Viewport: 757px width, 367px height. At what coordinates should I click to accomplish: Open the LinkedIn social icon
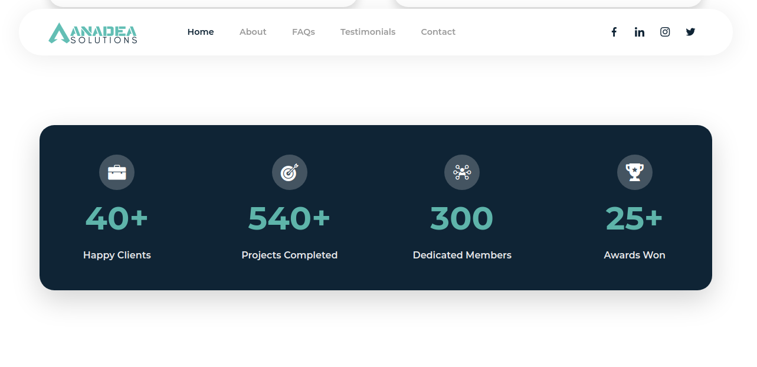coord(640,32)
